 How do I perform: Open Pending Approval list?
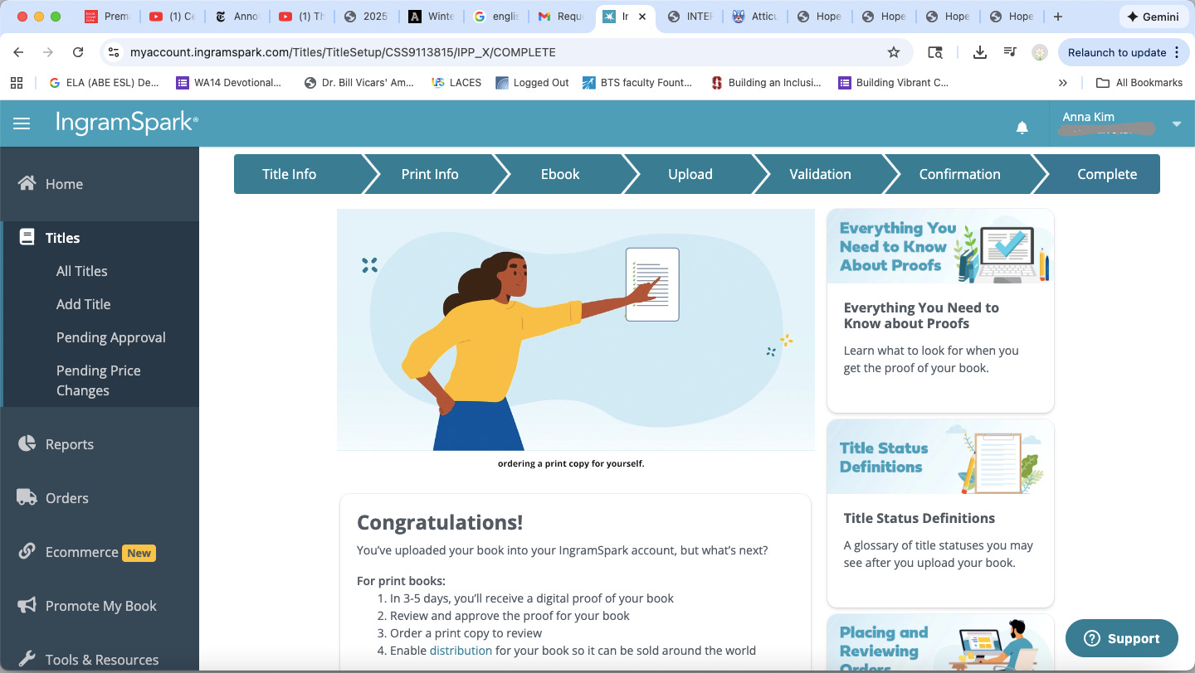[x=111, y=337]
